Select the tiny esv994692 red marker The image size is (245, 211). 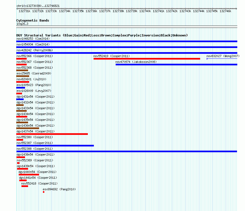click(43, 192)
